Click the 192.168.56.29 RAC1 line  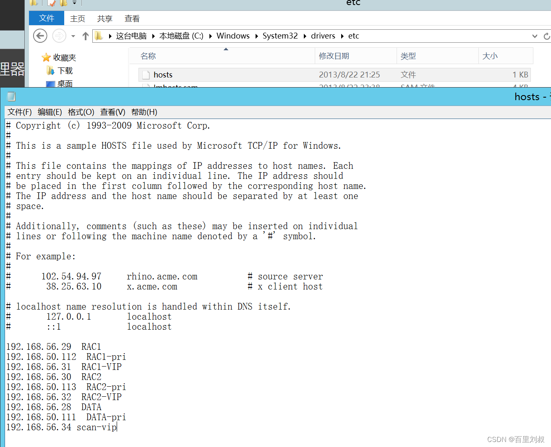[x=54, y=347]
